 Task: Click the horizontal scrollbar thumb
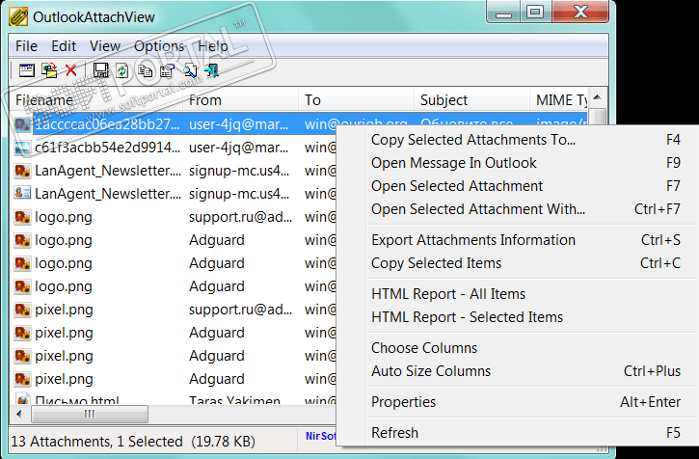point(90,414)
